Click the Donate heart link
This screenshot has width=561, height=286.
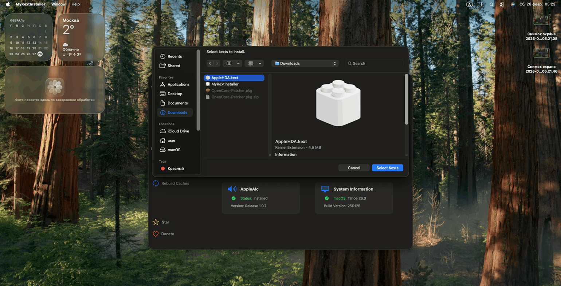click(x=163, y=234)
